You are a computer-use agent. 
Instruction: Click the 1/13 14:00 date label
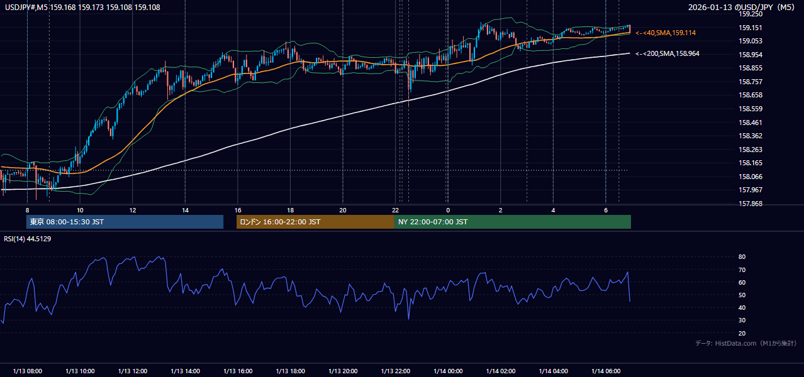coord(185,371)
